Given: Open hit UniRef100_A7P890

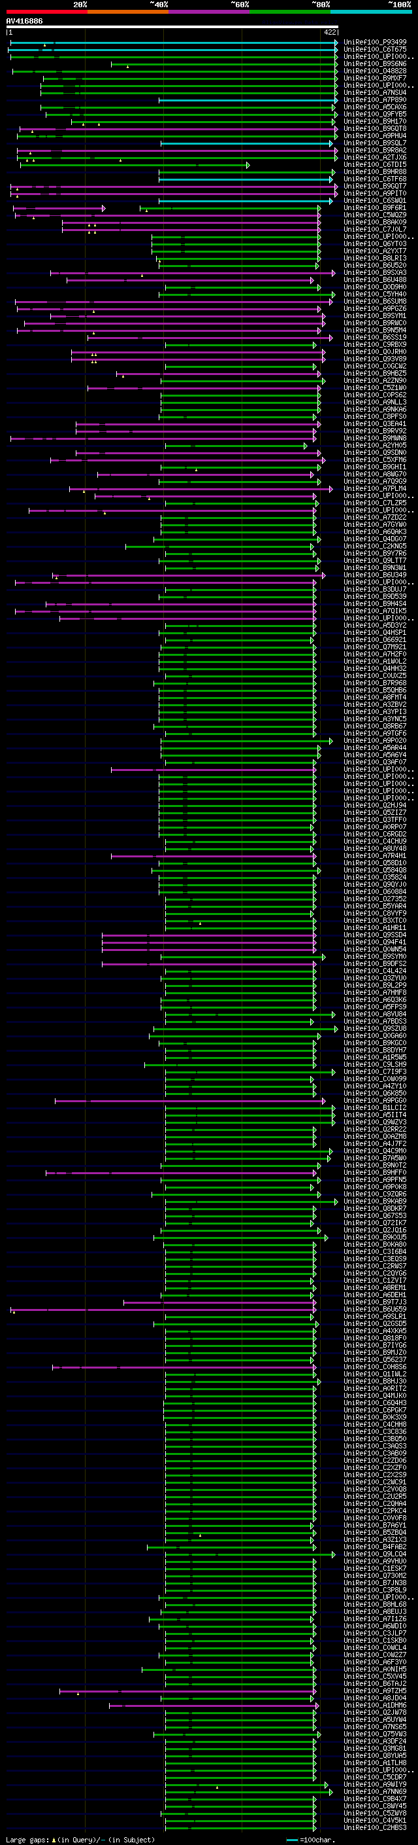Looking at the screenshot, I should click(375, 99).
